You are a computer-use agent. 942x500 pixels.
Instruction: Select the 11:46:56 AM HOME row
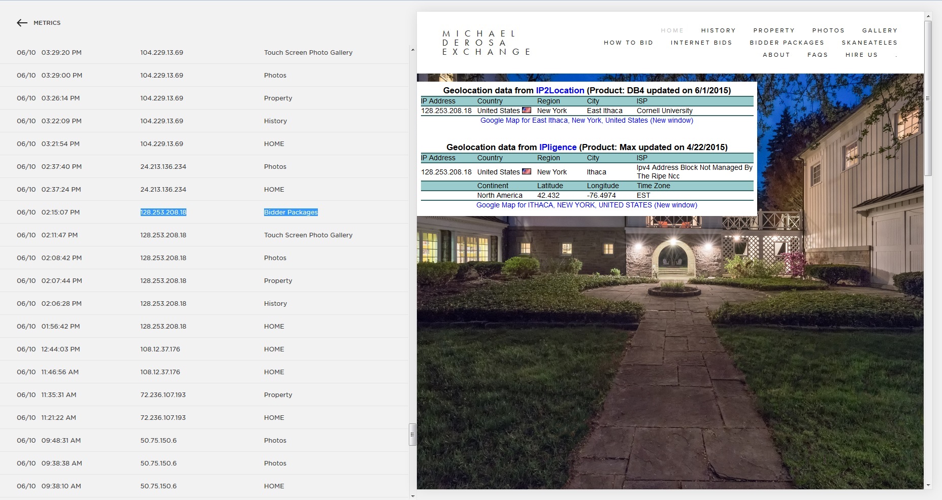coord(204,372)
